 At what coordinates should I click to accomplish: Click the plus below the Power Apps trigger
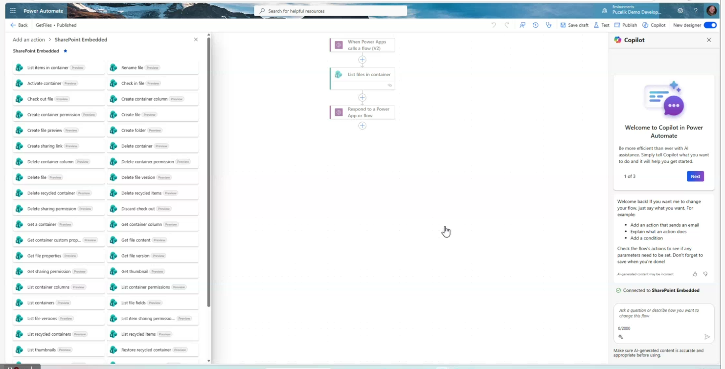(x=362, y=60)
